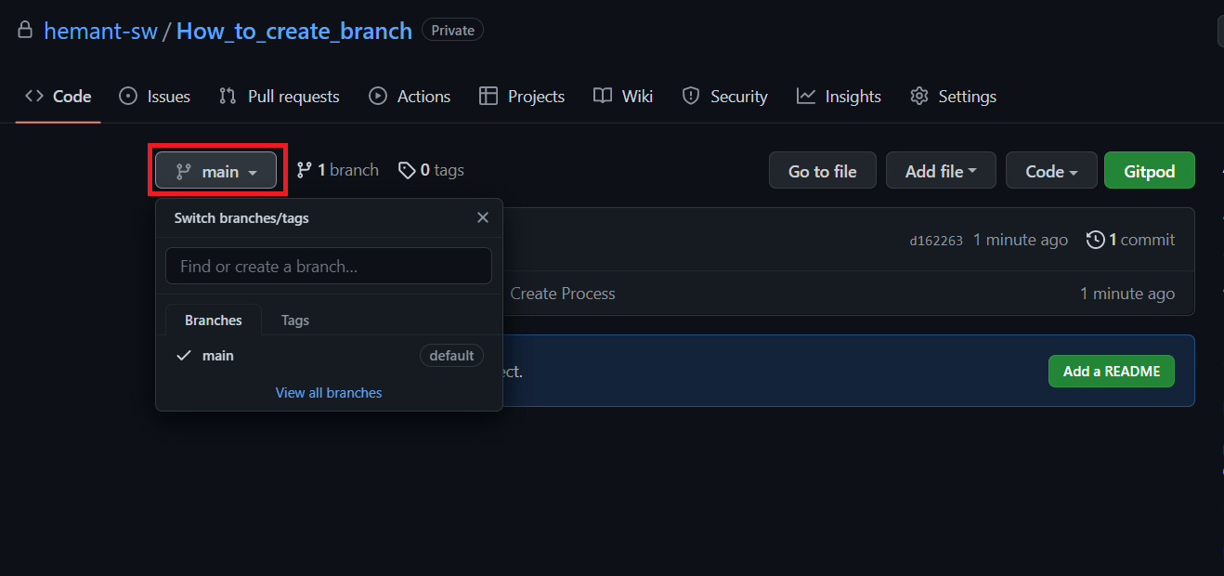The height and width of the screenshot is (576, 1224).
Task: Focus the Find or create a branch field
Action: [329, 266]
